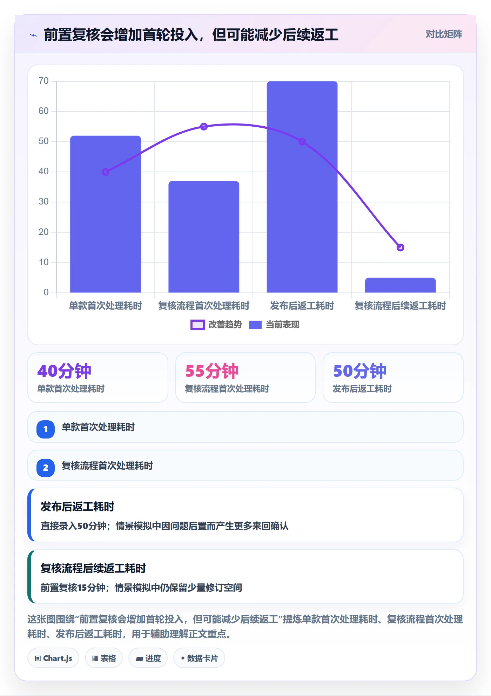Viewport: 491px width, 696px height.
Task: Click the 数据卡片 tag
Action: click(x=199, y=658)
